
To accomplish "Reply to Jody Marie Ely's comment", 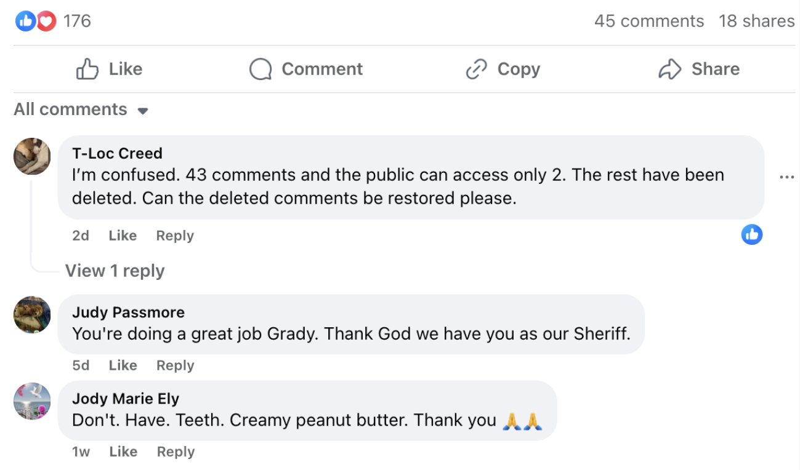I will [x=176, y=452].
